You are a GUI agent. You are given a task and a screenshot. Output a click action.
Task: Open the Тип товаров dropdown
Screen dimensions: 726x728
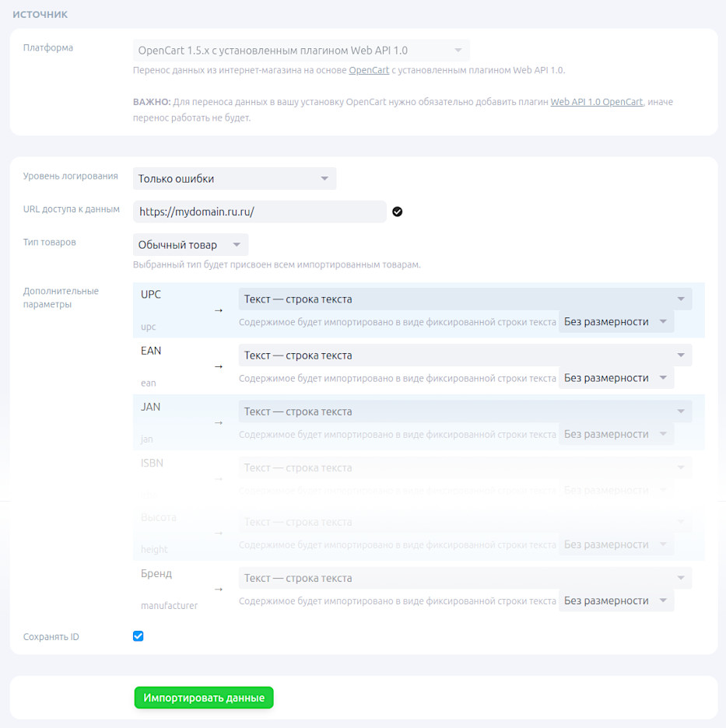[190, 245]
